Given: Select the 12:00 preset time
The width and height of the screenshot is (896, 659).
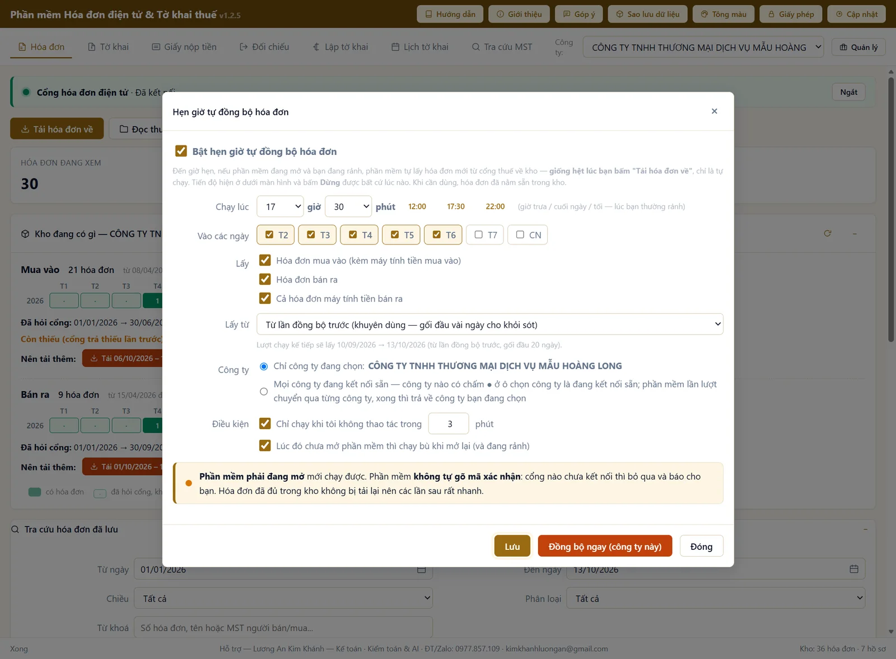Looking at the screenshot, I should pyautogui.click(x=417, y=206).
